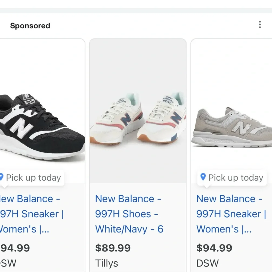Screen dimensions: 272x272
Task: Click the $94.99 price under the black sneaker
Action: coord(14,248)
